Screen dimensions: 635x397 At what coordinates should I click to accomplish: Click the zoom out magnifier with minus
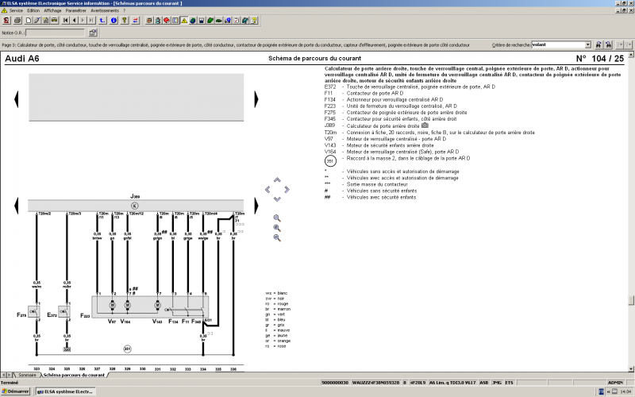click(277, 238)
